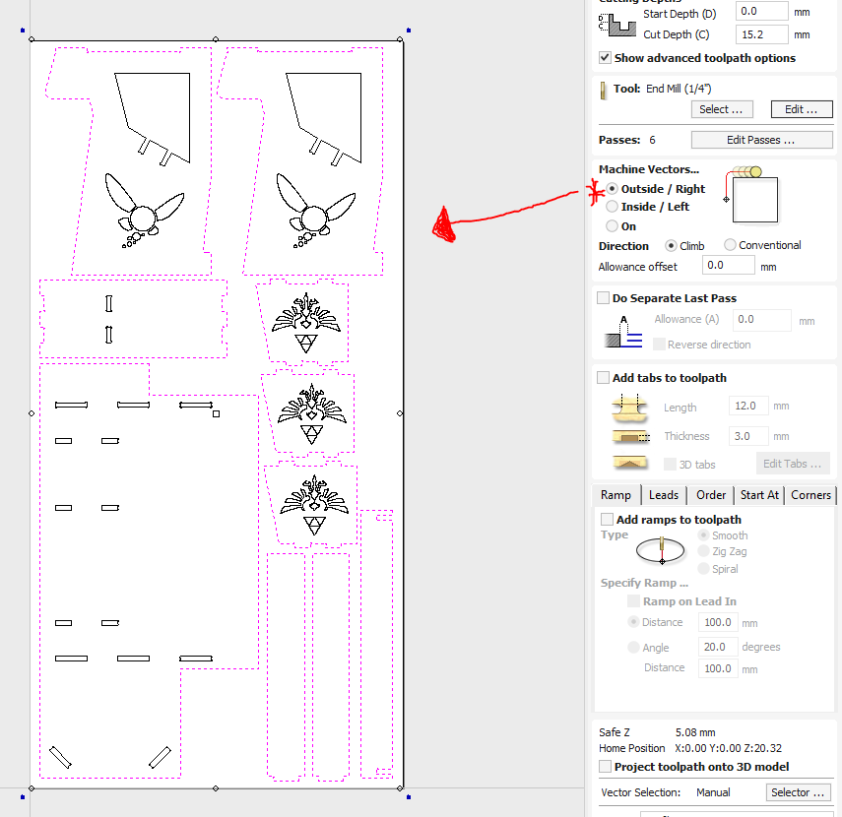Switch to the Order tab
Viewport: 842px width, 817px height.
click(711, 495)
